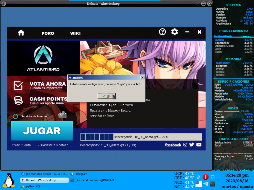Click the Crear Cuenta link
The image size is (254, 190).
pyautogui.click(x=21, y=145)
